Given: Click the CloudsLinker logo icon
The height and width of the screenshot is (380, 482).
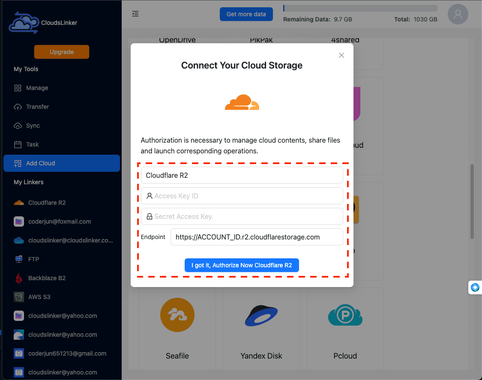Looking at the screenshot, I should [24, 23].
